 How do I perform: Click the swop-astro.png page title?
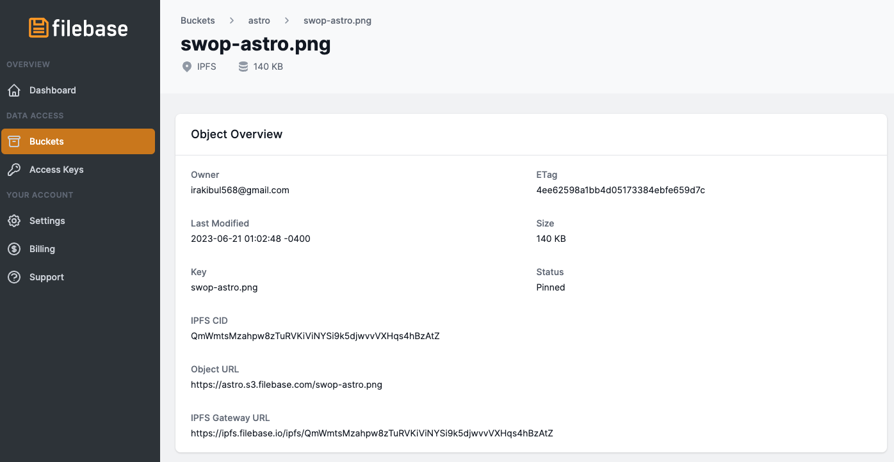256,44
